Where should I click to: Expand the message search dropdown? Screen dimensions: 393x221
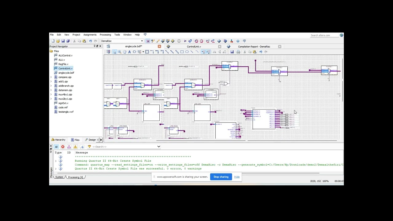[x=158, y=147]
